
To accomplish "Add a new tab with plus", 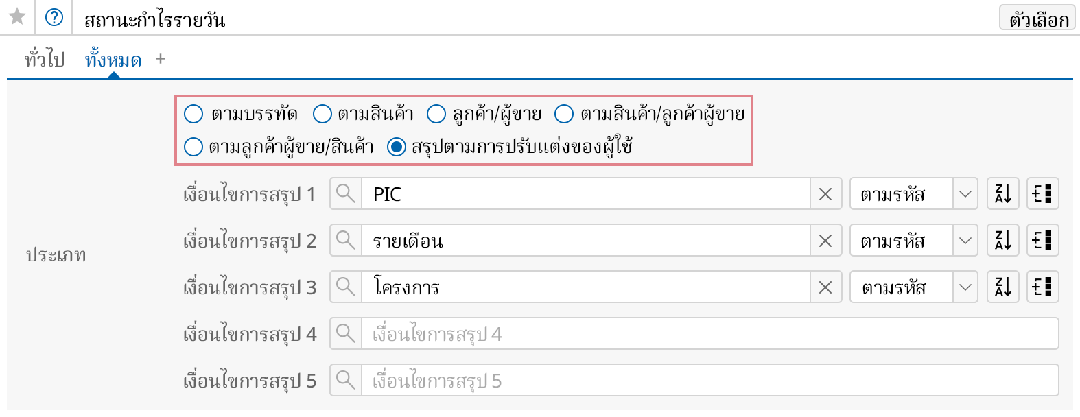I will click(161, 60).
